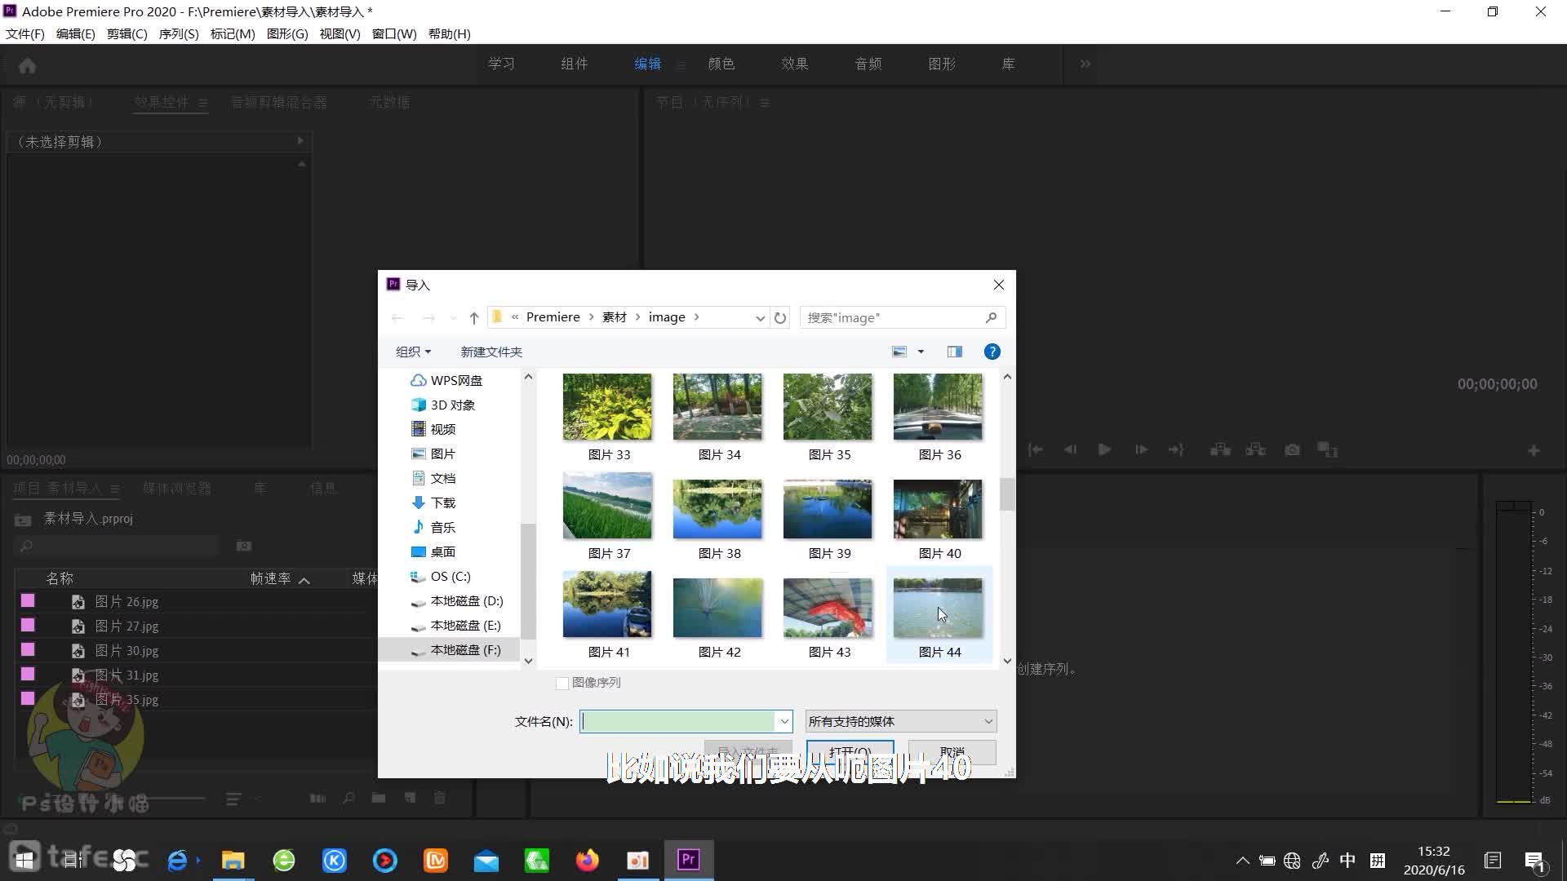Open the 编辑 workspace panel menu
This screenshot has width=1567, height=881.
click(681, 64)
